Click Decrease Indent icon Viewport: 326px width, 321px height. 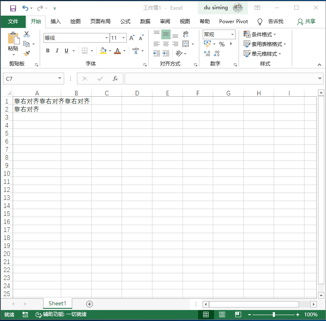(x=157, y=54)
